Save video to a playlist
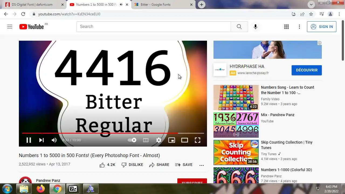Screen dimensions: 345x194 coord(184,165)
